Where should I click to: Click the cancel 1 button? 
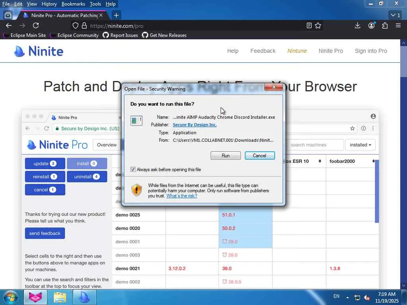coord(45,189)
